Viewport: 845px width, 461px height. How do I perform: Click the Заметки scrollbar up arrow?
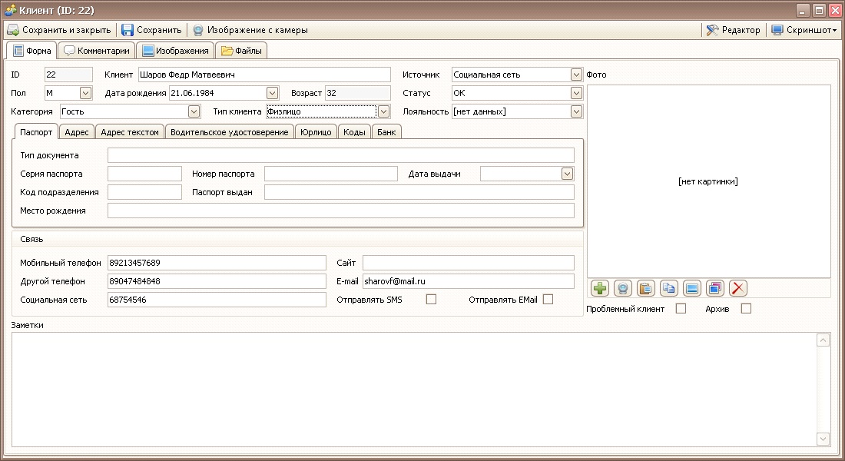pyautogui.click(x=823, y=340)
